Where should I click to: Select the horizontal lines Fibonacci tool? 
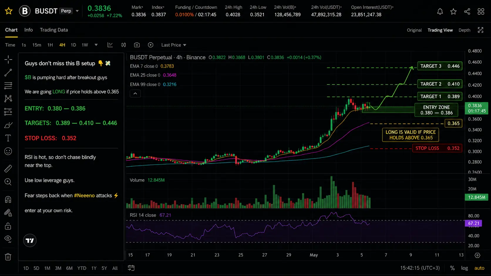[x=8, y=86]
